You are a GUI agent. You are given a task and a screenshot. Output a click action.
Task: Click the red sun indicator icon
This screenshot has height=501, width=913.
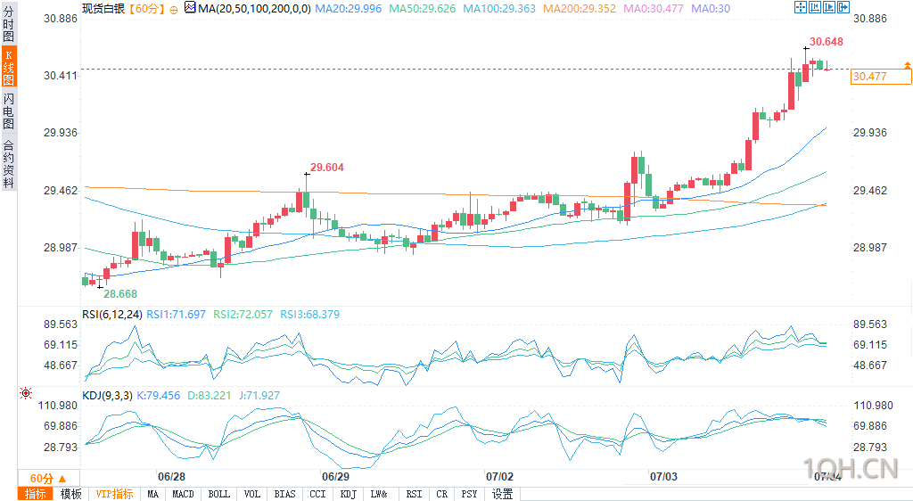pyautogui.click(x=26, y=393)
